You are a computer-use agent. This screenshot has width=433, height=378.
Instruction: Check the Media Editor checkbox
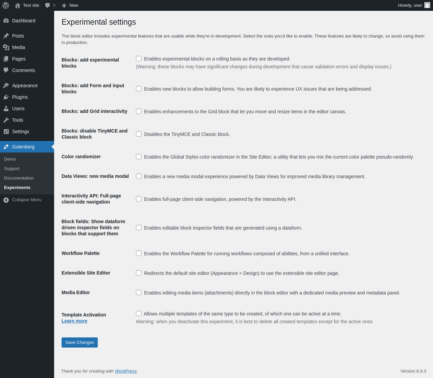pos(139,292)
